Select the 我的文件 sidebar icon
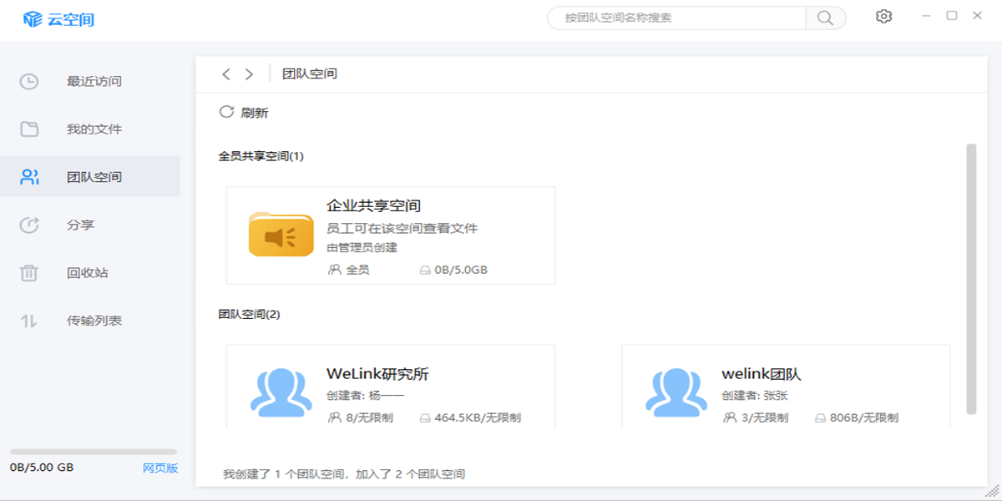Screen dimensions: 1002x501 (x=28, y=129)
